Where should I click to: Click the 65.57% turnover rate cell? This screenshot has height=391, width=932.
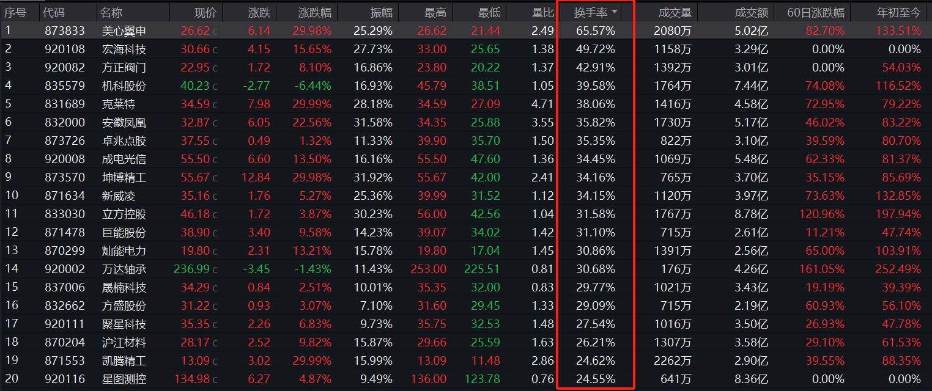click(596, 31)
